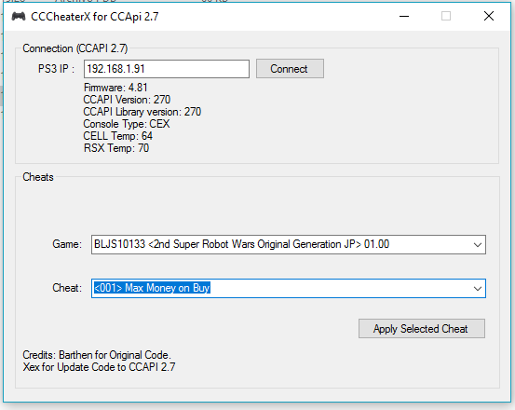Screen dimensions: 515x410
Task: Click the RSX Temp reading
Action: [116, 148]
